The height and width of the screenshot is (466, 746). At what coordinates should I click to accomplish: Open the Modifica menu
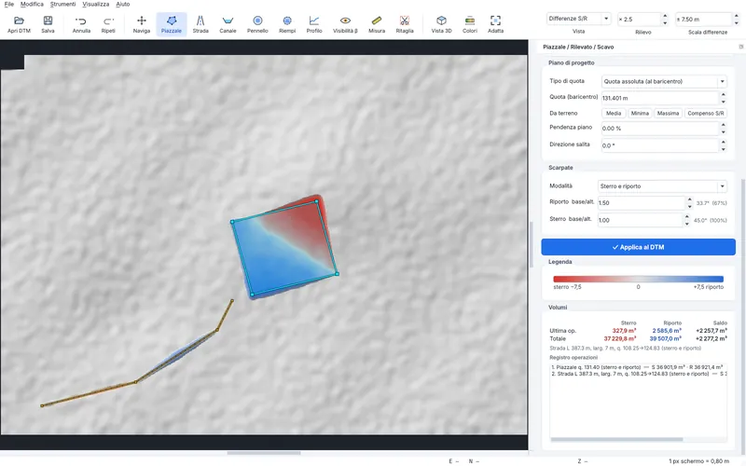(32, 5)
